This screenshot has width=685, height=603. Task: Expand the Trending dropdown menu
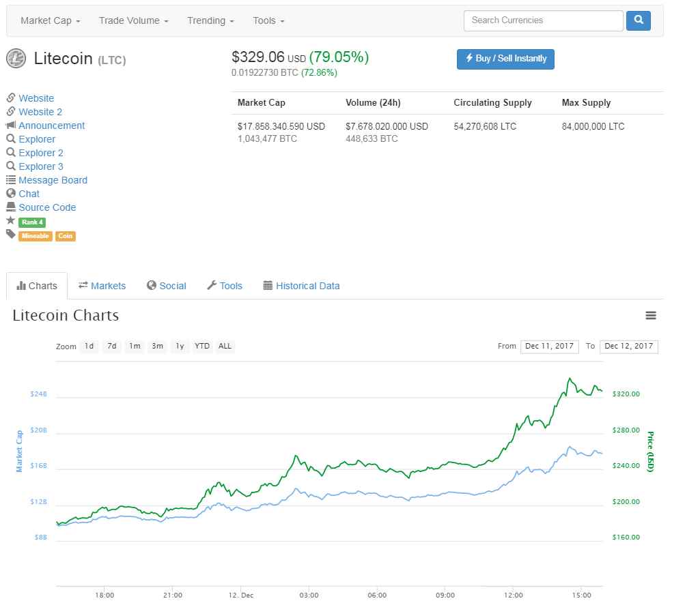pos(210,20)
